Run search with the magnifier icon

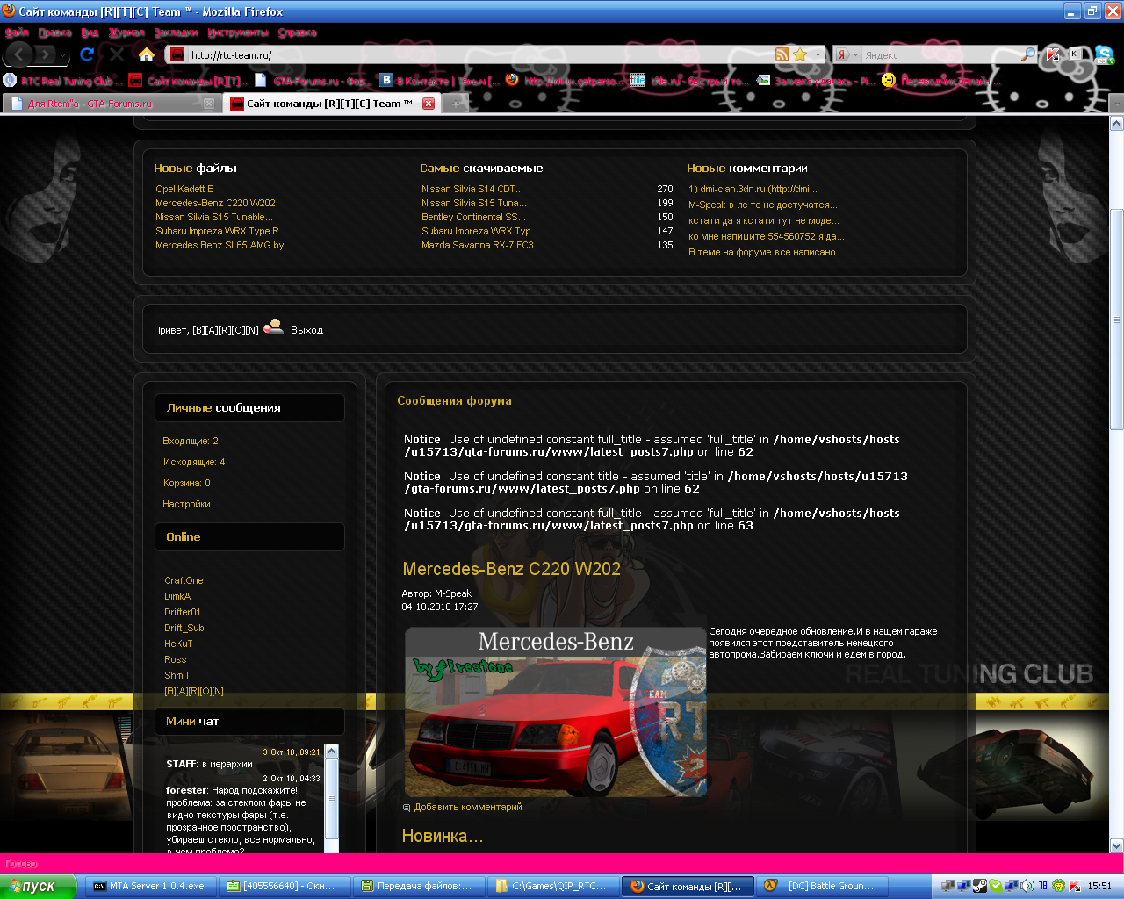tap(1028, 54)
